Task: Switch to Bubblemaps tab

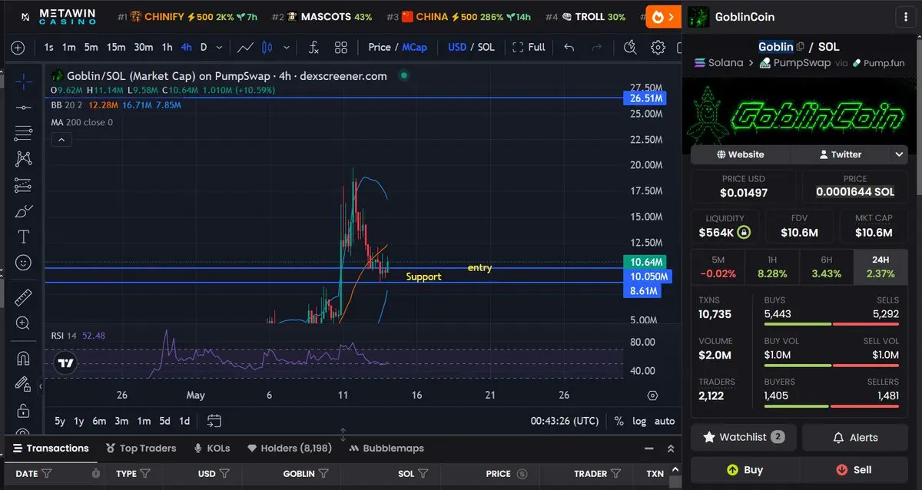Action: [386, 449]
